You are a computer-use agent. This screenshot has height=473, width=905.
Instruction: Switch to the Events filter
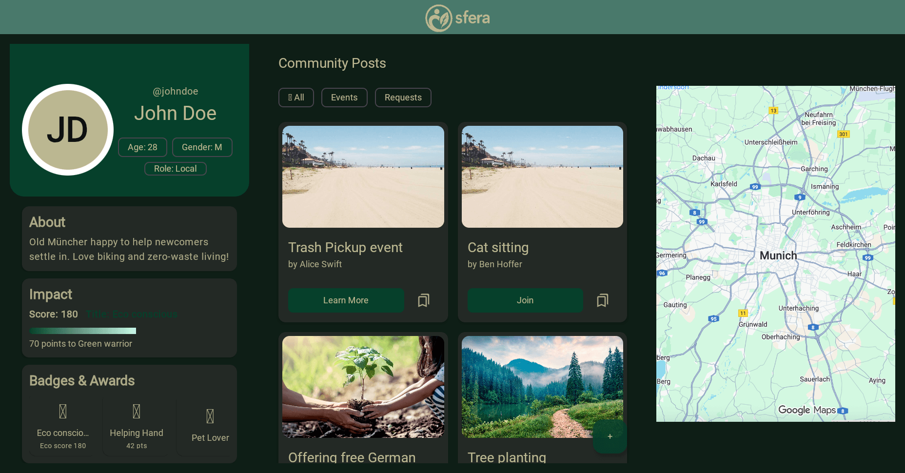click(344, 98)
